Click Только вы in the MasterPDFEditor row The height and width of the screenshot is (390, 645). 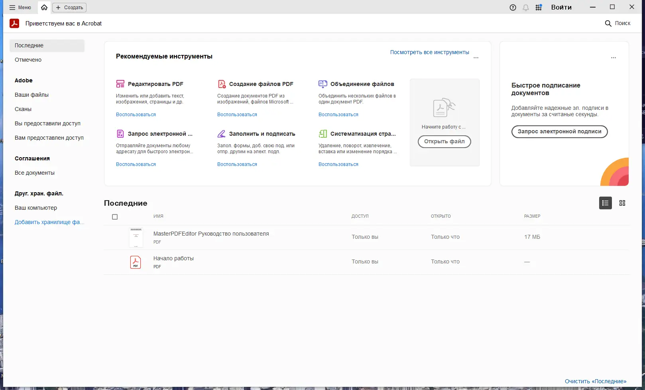365,237
